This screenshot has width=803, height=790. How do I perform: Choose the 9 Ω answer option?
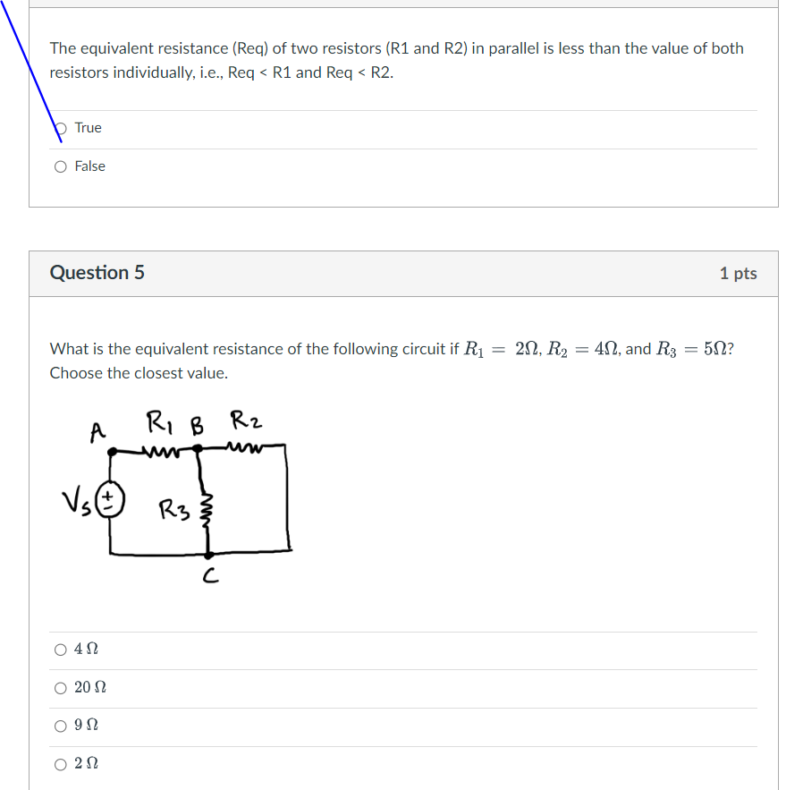click(x=60, y=725)
